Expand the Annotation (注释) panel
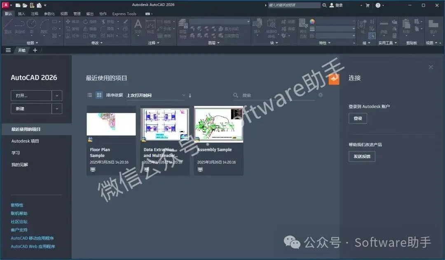The height and width of the screenshot is (260, 445). coord(154,43)
